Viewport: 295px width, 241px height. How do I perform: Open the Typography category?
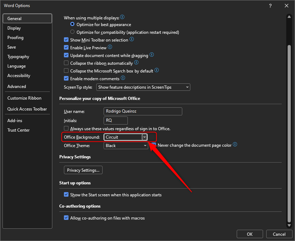[x=27, y=57]
